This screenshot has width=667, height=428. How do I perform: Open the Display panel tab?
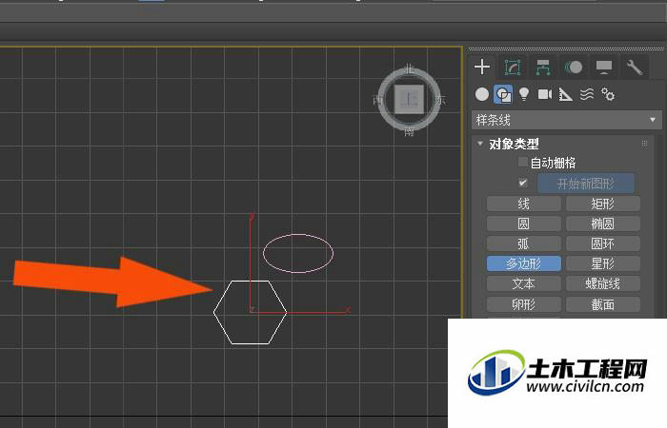tap(604, 68)
